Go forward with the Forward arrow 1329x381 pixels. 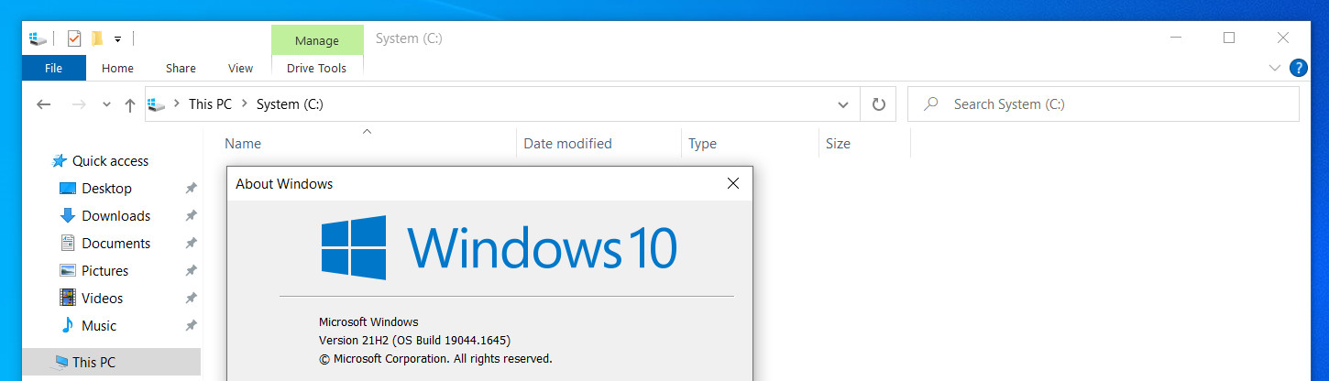tap(79, 104)
